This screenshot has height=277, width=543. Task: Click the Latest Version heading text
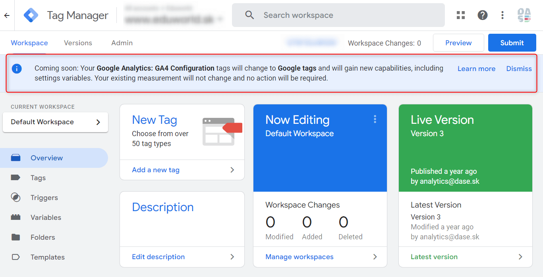[x=436, y=205]
